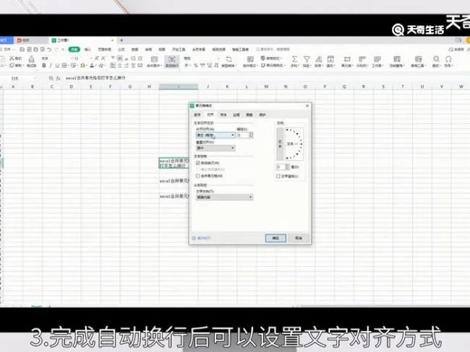Toggle Italic formatting icon
The image size is (470, 352).
tap(51, 65)
